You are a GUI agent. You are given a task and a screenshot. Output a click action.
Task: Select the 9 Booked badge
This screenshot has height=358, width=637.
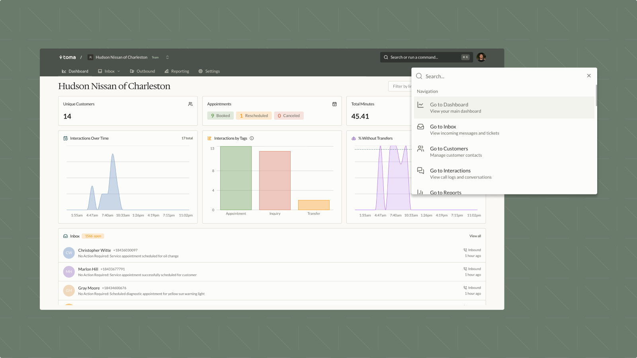click(x=220, y=116)
